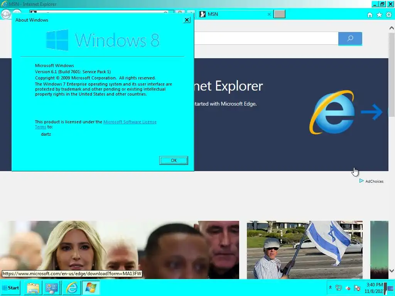Open the network tray icon
Screen dimensions: 395x296
click(339, 288)
